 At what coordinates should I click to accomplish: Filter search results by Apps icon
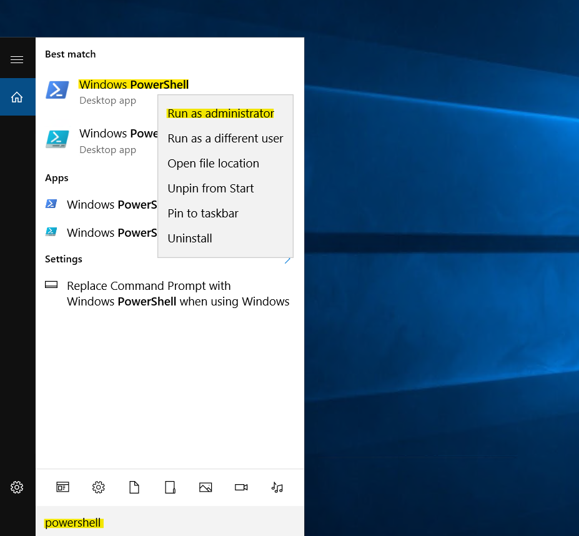click(63, 487)
